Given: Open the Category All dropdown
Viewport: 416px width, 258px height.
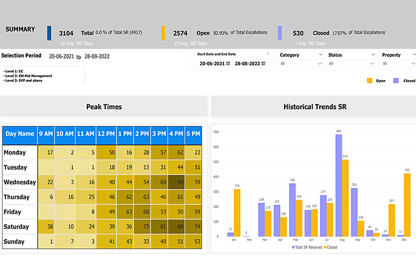Looking at the screenshot, I should [x=301, y=63].
